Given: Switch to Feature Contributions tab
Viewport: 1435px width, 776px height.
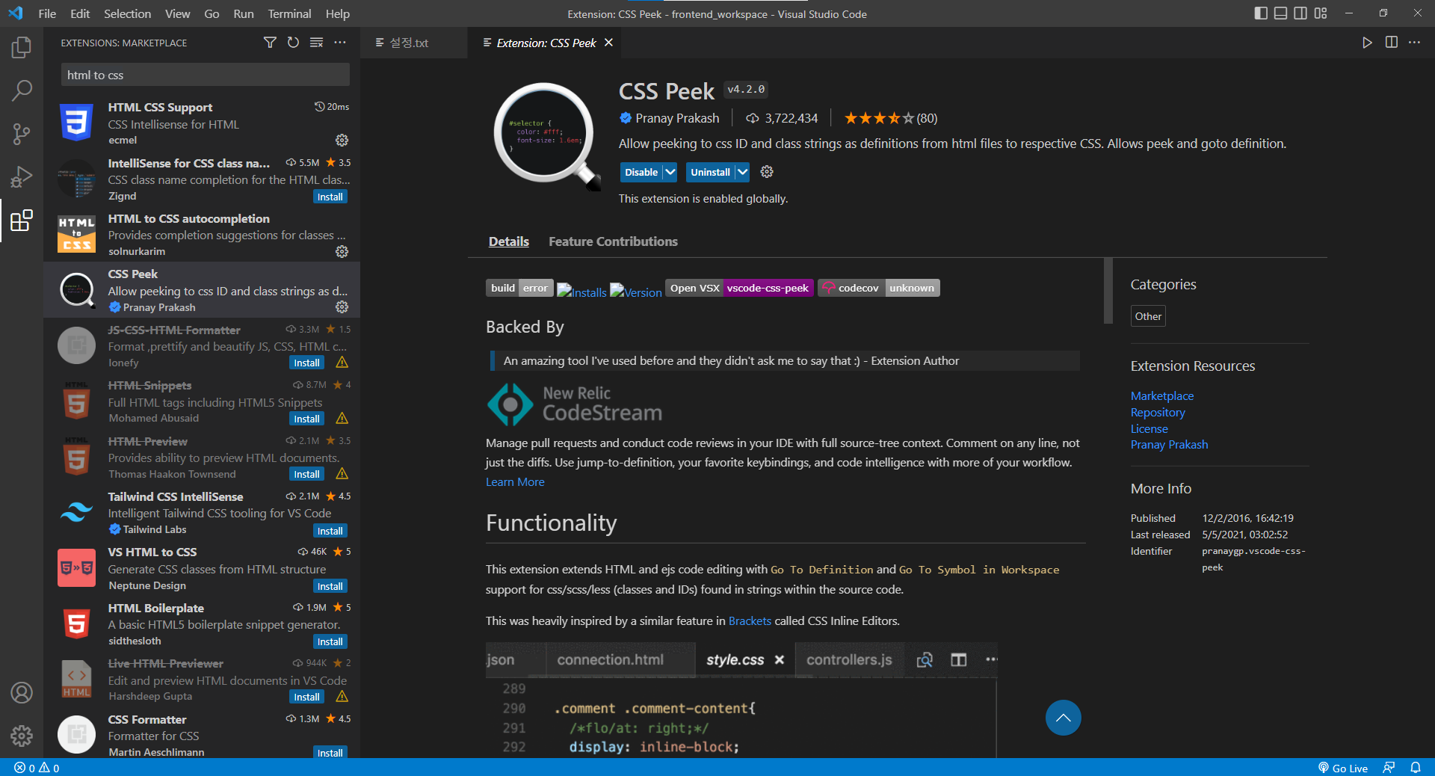Looking at the screenshot, I should (x=613, y=241).
